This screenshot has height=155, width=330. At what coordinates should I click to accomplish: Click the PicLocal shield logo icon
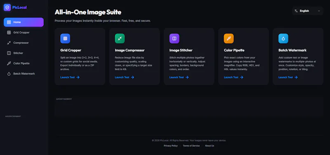[x=7, y=7]
